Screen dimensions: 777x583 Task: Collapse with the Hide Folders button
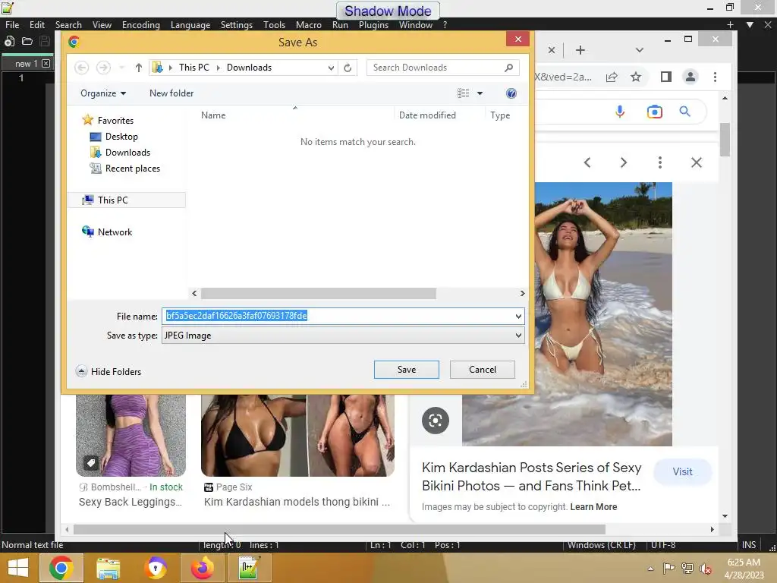(109, 371)
